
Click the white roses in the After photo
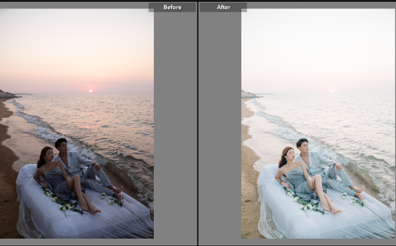coord(306,205)
